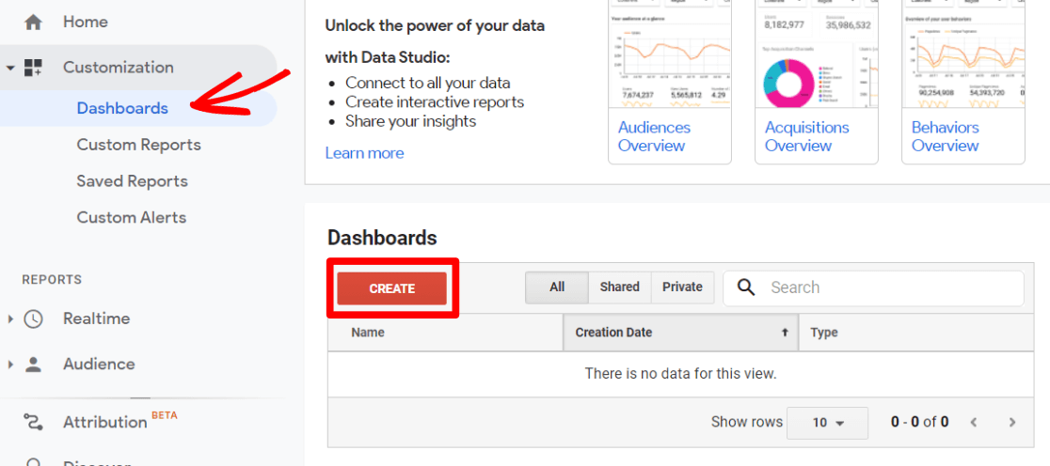
Task: Click the Realtime clock icon
Action: point(33,318)
